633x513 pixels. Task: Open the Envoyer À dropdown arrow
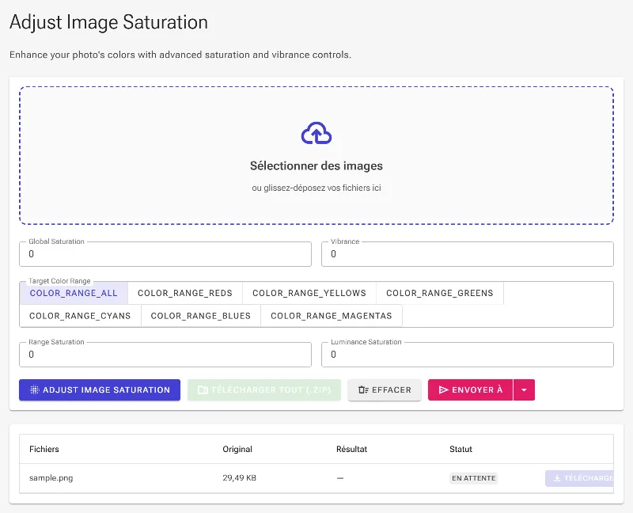pyautogui.click(x=524, y=389)
